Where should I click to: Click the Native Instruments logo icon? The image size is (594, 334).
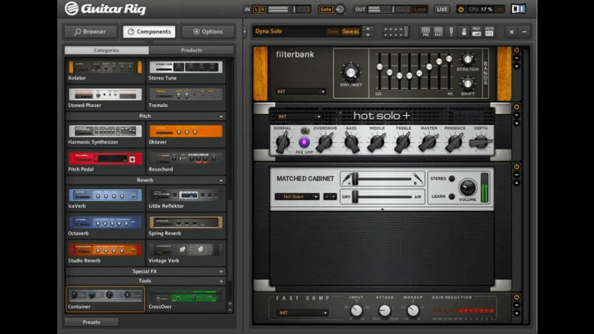coord(519,9)
